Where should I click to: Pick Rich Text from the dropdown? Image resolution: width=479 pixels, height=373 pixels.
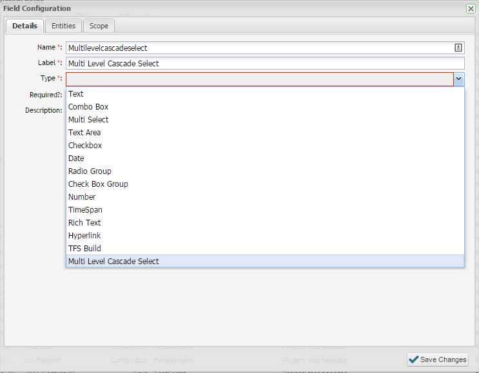84,223
